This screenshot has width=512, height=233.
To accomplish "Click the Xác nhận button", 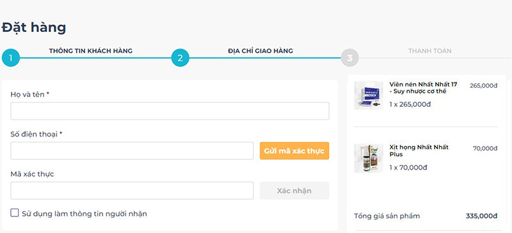I will click(x=294, y=191).
